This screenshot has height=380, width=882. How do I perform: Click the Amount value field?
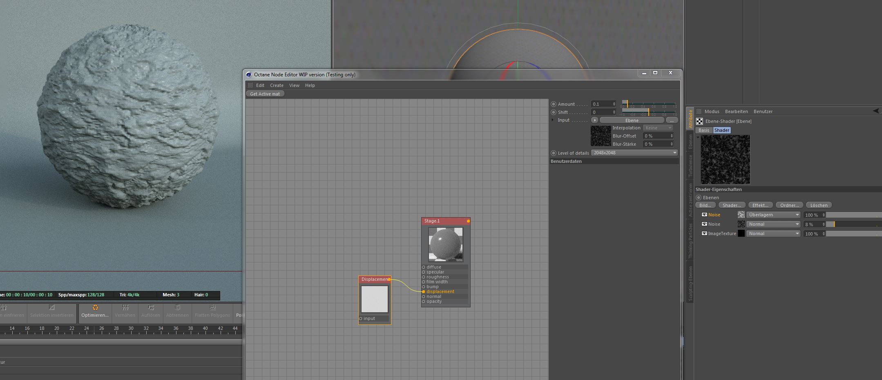tap(603, 104)
